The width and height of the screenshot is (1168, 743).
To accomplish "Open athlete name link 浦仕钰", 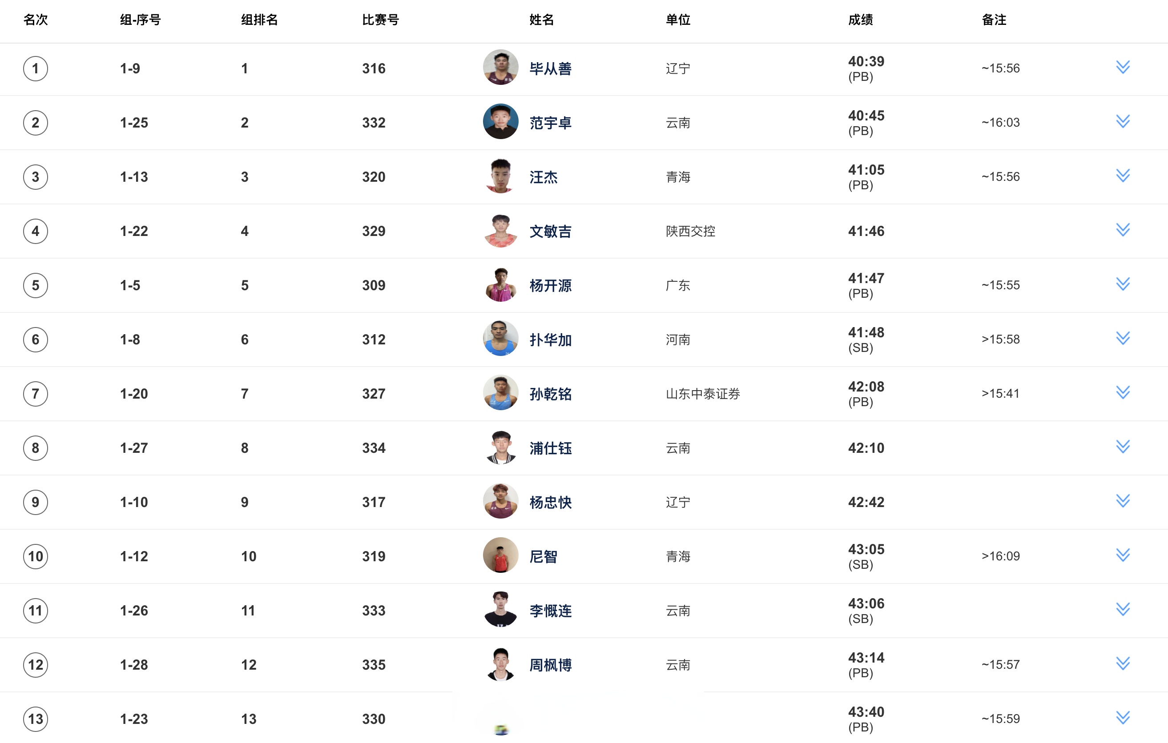I will [x=550, y=448].
